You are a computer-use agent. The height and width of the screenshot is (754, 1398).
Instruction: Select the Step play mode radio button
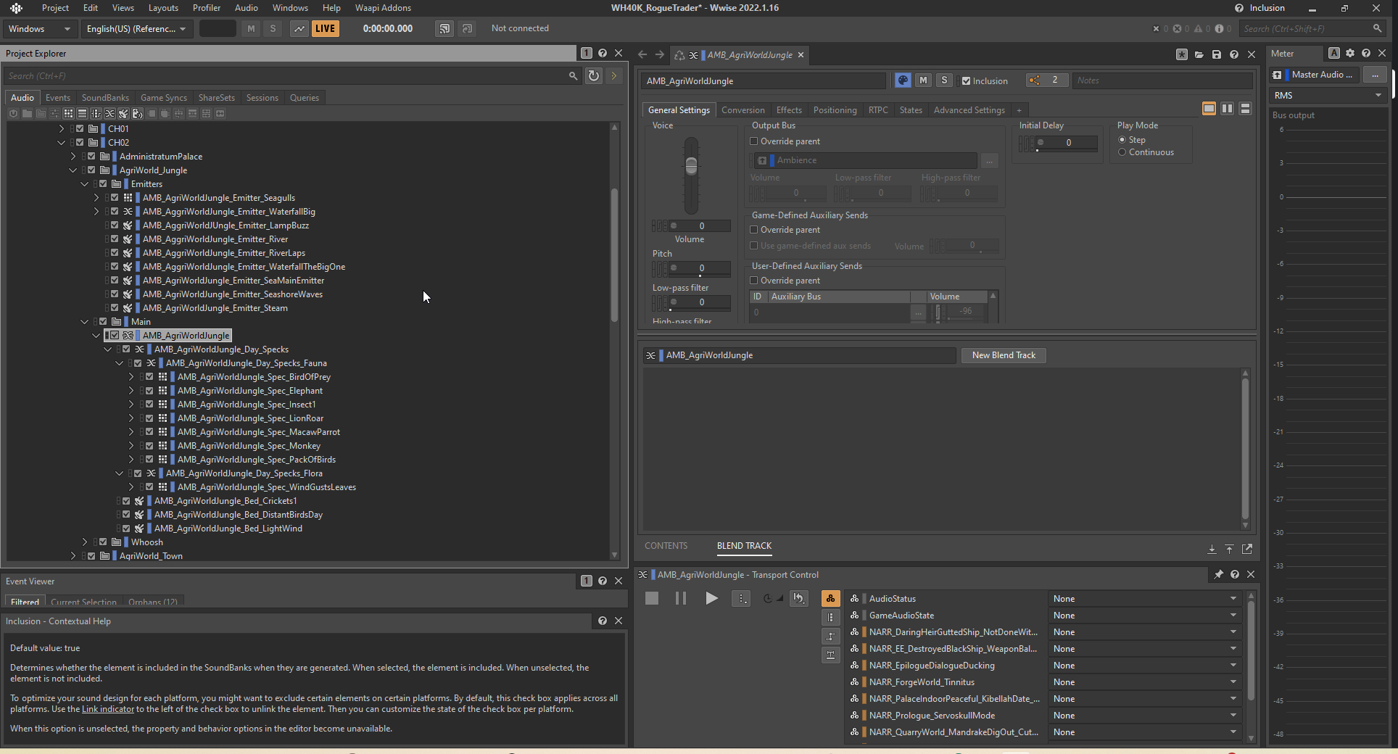pyautogui.click(x=1122, y=140)
